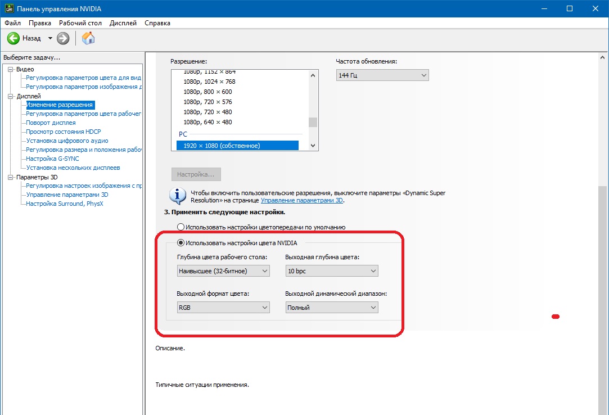
Task: Maximize the NVIDIA control panel window
Action: 570,8
